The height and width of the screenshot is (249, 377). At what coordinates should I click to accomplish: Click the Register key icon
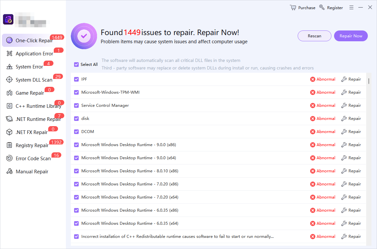coord(322,8)
